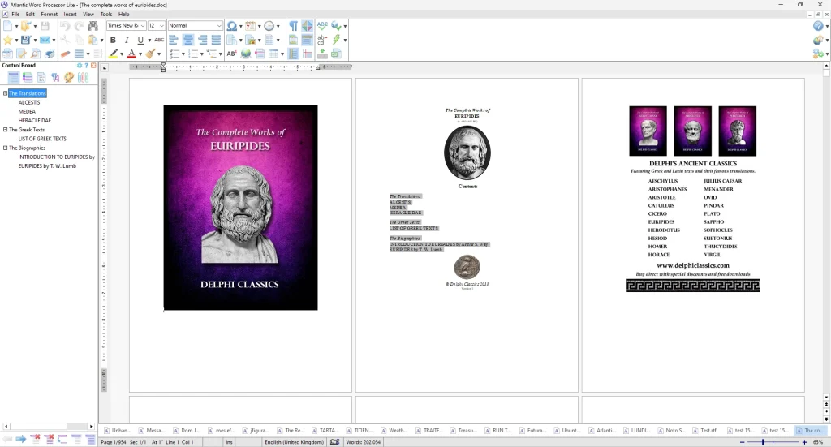Collapse The Translations tree node
This screenshot has width=831, height=447.
[x=5, y=93]
